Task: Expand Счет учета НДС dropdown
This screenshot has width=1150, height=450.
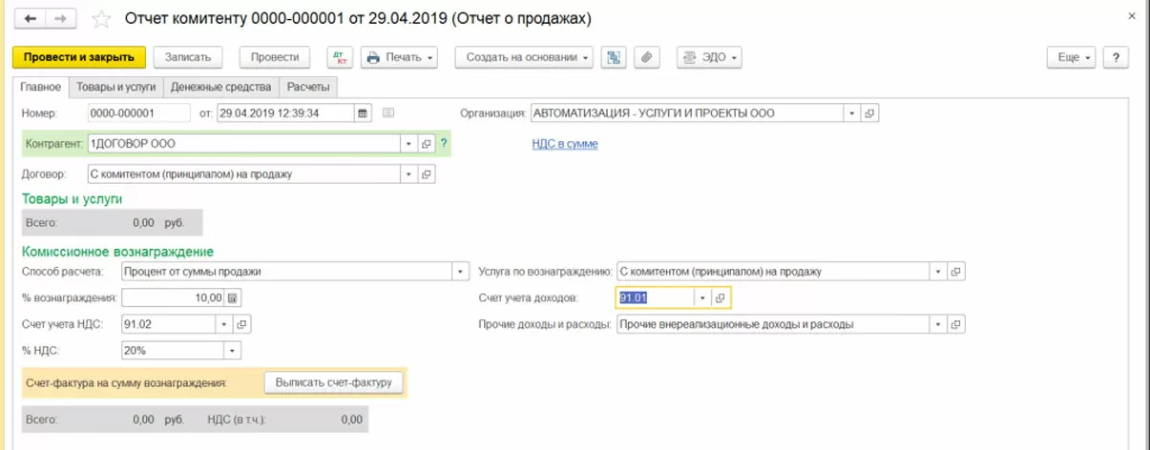Action: (226, 324)
